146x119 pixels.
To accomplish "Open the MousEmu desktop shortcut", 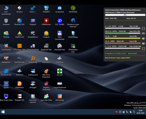I will point(46,60).
